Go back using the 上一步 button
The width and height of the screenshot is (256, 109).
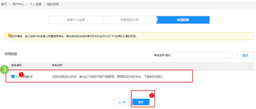coord(122,102)
